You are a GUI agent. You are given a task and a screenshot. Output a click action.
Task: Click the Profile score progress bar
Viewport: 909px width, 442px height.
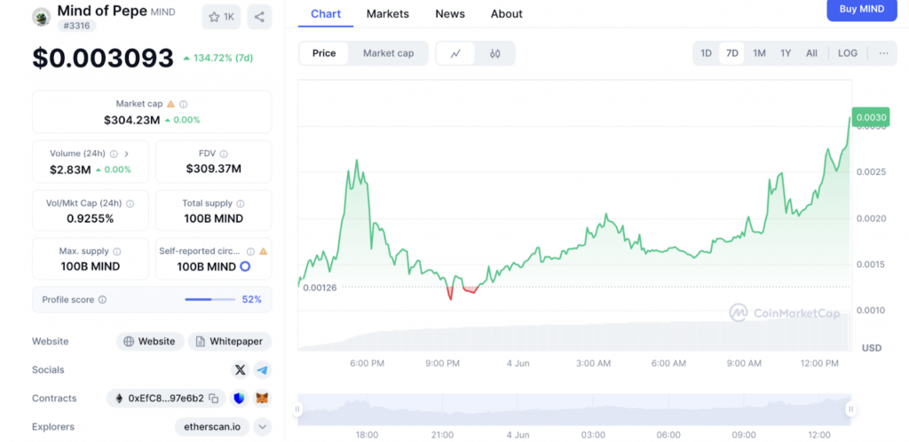209,299
